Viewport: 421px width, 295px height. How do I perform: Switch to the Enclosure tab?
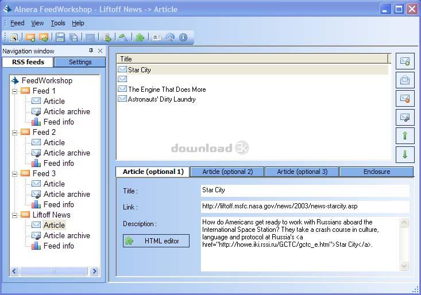point(376,172)
